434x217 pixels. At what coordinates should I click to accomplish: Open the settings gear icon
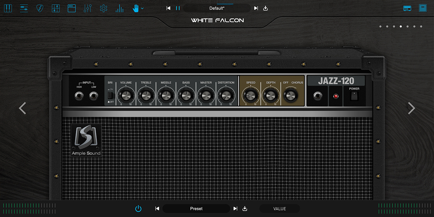click(103, 8)
